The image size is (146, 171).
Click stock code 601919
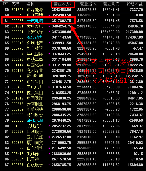(x=17, y=98)
